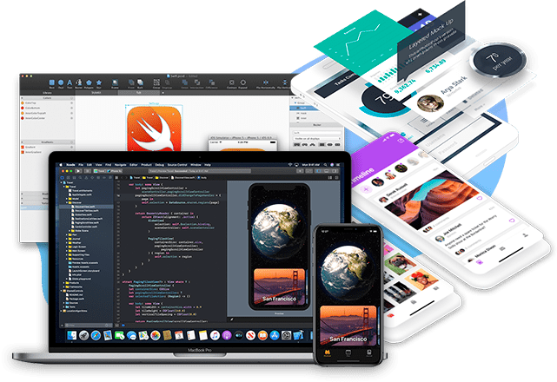Open Finder from the Dock

[72, 335]
